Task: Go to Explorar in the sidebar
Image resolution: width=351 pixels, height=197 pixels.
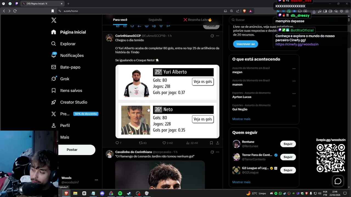Action: [63, 44]
